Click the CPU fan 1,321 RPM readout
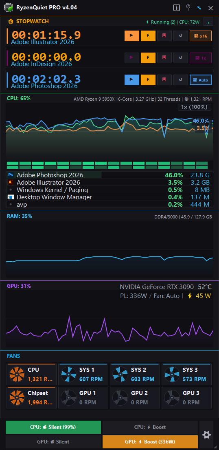Viewport: 219px width, 450px height. (198, 99)
